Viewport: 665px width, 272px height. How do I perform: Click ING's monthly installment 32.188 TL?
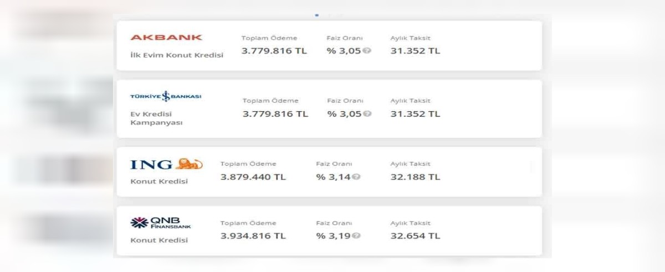[415, 177]
